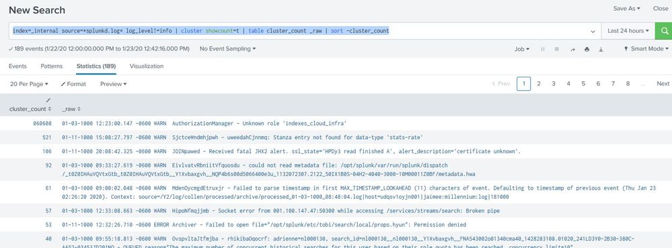Screen dimensions: 672x248
Task: Click inside the search query input field
Action: (305, 31)
